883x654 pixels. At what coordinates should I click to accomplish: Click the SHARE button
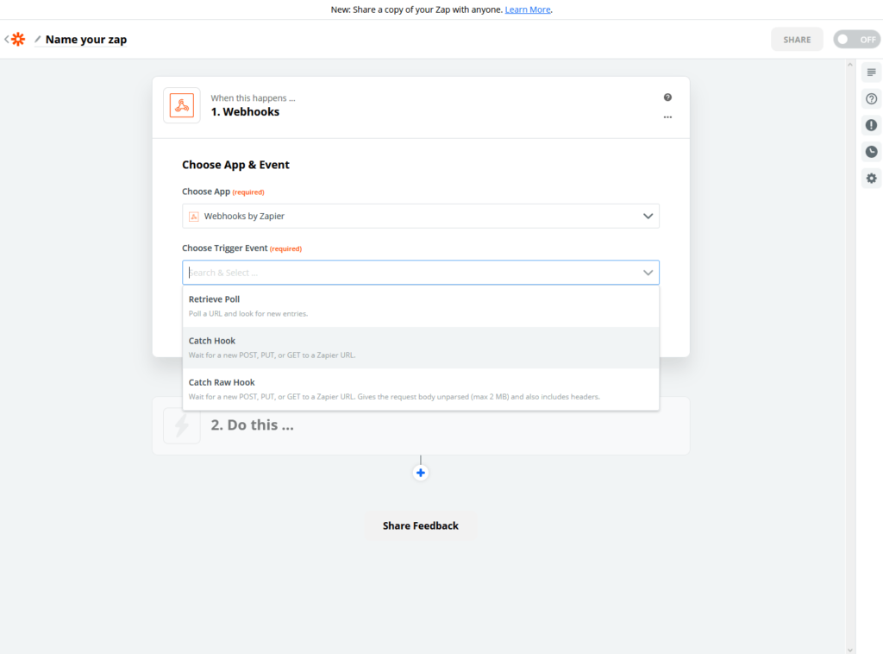(x=797, y=40)
